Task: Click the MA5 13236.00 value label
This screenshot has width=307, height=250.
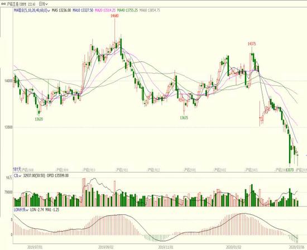Action: [x=61, y=10]
